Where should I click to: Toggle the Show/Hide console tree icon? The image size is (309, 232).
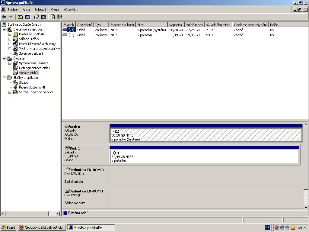(x=27, y=17)
